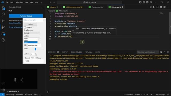Click Show all automatic debug link
Image resolution: width=171 pixels, height=96 pixels.
16,27
